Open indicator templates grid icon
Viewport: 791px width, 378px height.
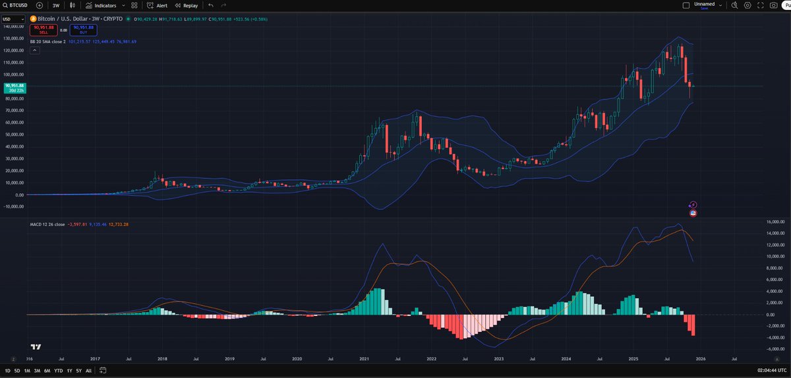point(134,5)
